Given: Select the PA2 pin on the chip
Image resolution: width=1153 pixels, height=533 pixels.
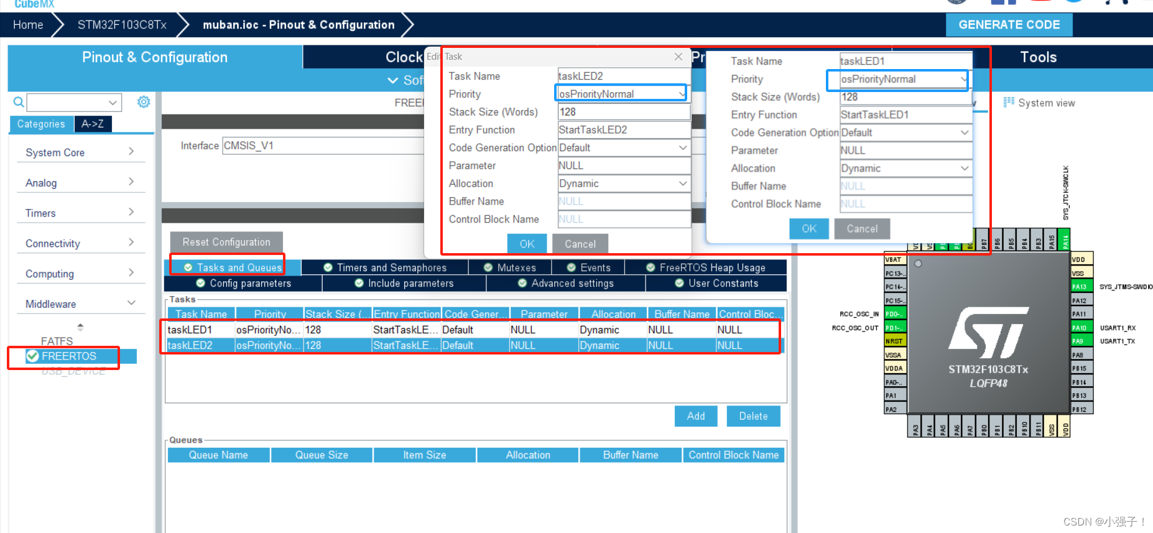Looking at the screenshot, I should point(895,410).
